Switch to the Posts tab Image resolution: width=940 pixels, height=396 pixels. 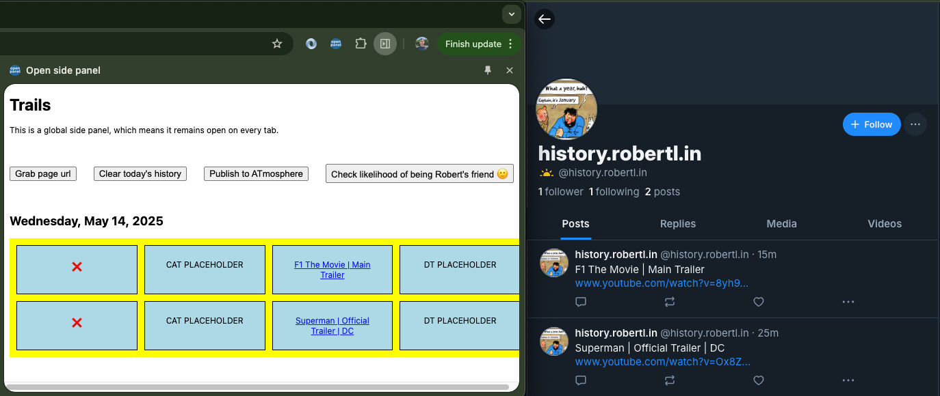(x=575, y=224)
